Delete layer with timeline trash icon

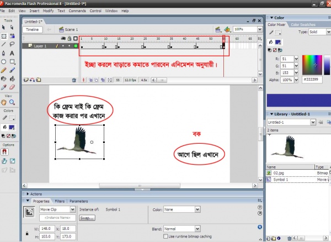coord(74,80)
